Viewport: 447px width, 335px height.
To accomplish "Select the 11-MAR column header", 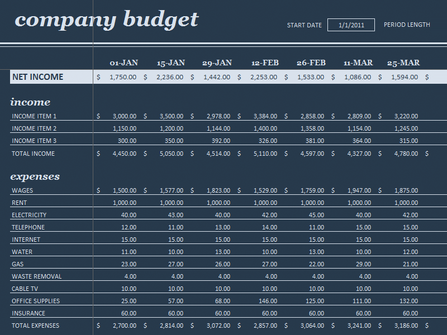I will point(358,63).
